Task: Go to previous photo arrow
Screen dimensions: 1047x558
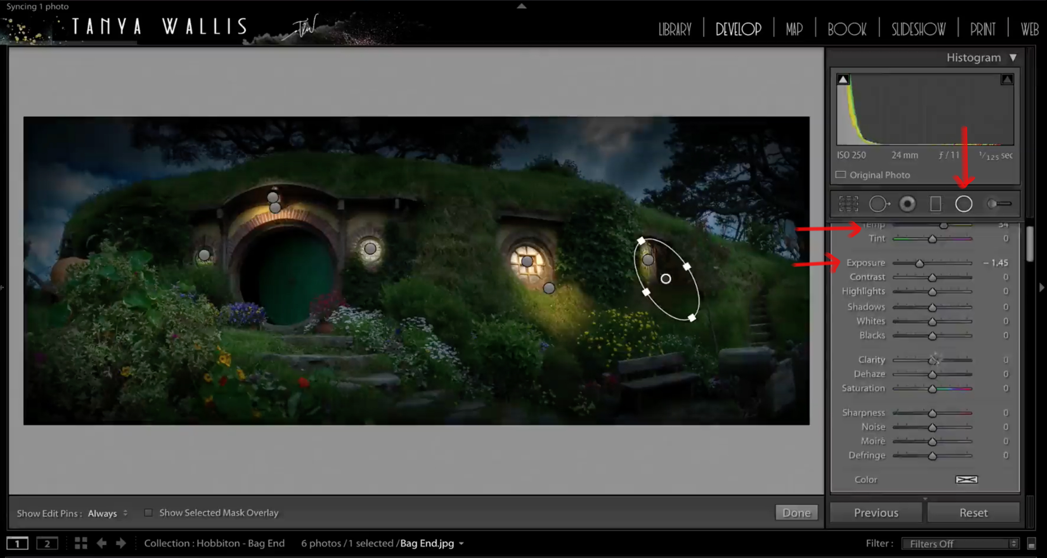Action: tap(101, 543)
